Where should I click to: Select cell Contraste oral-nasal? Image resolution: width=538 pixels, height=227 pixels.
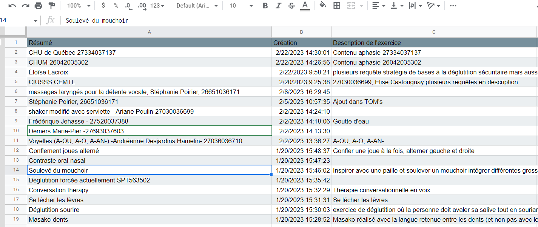pyautogui.click(x=149, y=161)
